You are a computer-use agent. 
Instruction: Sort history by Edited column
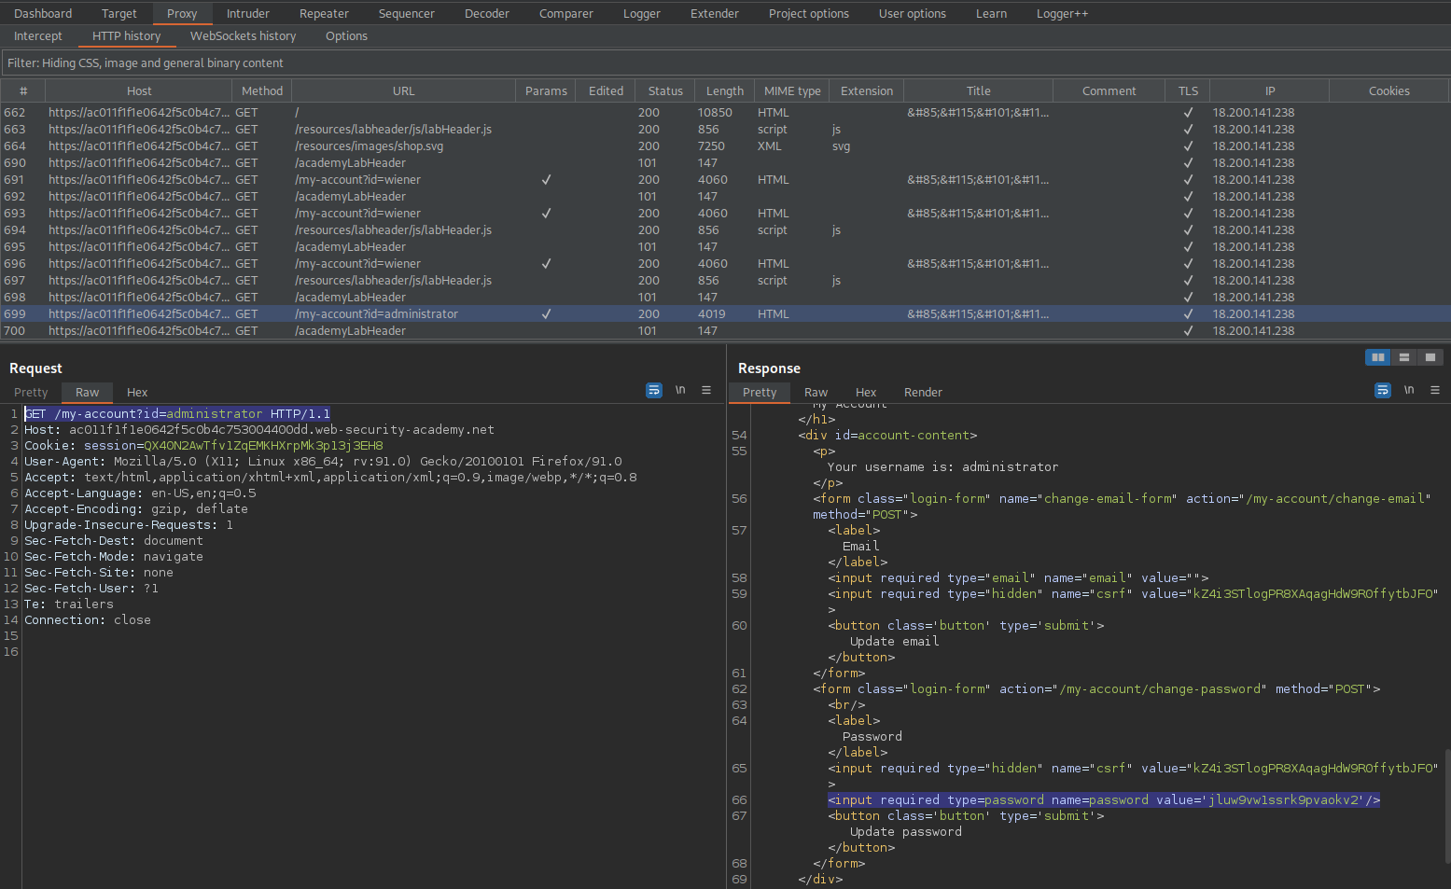point(606,90)
